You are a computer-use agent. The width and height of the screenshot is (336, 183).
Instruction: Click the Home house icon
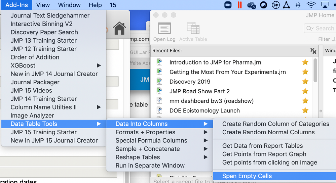pos(119,28)
